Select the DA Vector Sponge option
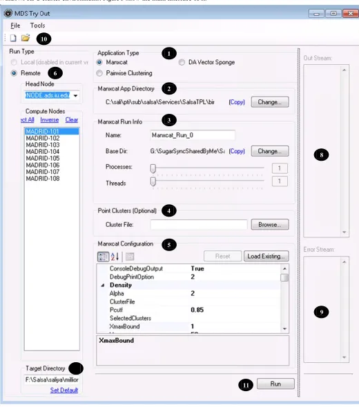Viewport: 359px width, 407px height. coord(182,62)
